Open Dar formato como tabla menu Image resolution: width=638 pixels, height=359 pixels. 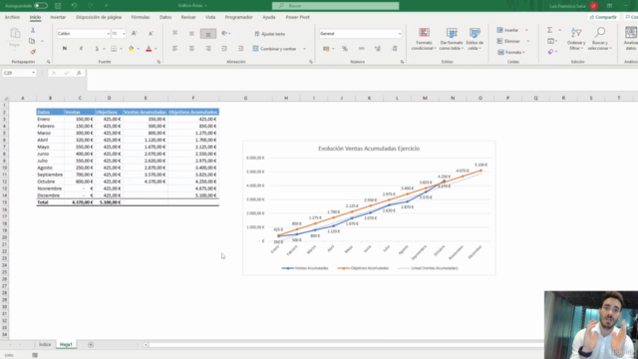(452, 39)
